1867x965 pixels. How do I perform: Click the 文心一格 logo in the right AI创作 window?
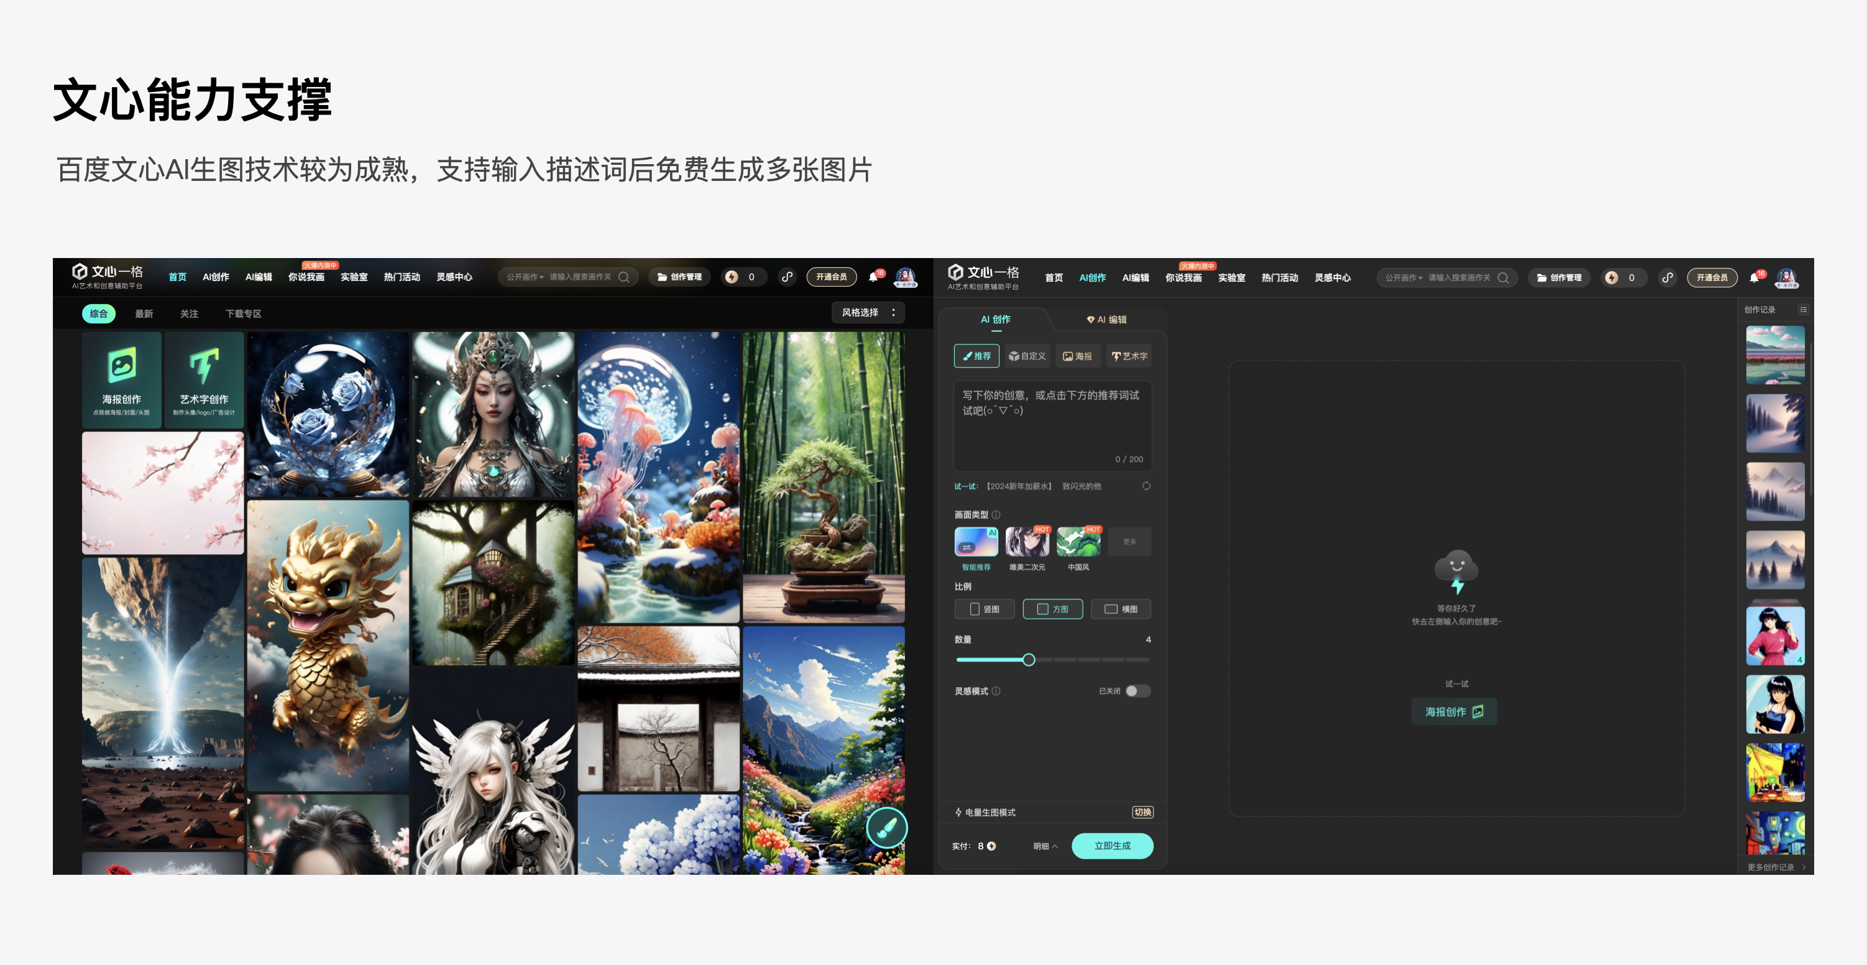pos(984,276)
